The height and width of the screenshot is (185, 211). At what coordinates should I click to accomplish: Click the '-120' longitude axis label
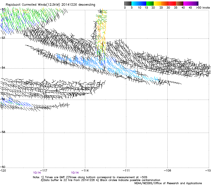3,170
